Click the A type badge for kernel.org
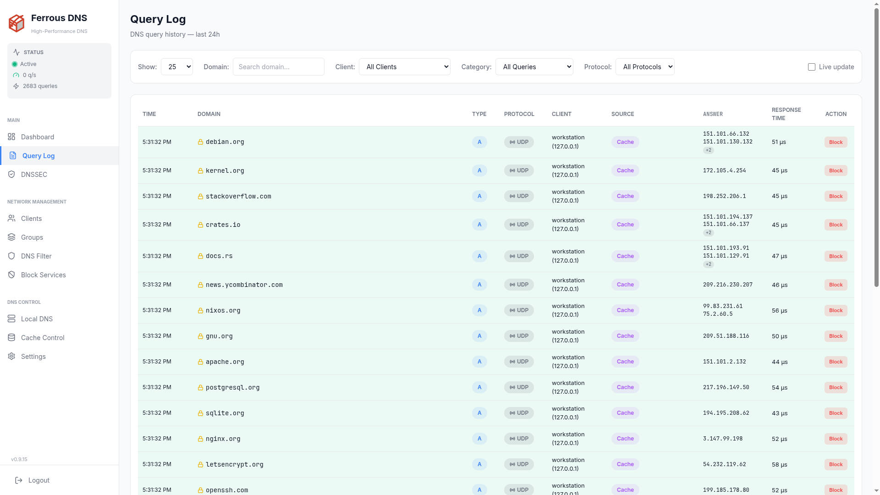The image size is (880, 495). tap(479, 170)
